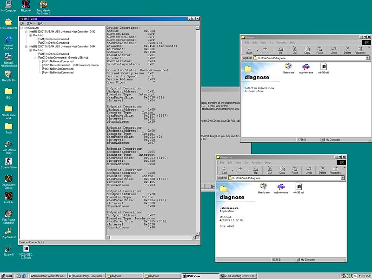
Task: Open the Recycle Bin desktop icon
Action: pyautogui.click(x=7, y=74)
